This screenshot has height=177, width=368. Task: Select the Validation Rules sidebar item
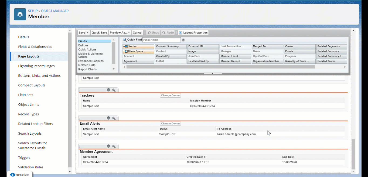(31, 167)
